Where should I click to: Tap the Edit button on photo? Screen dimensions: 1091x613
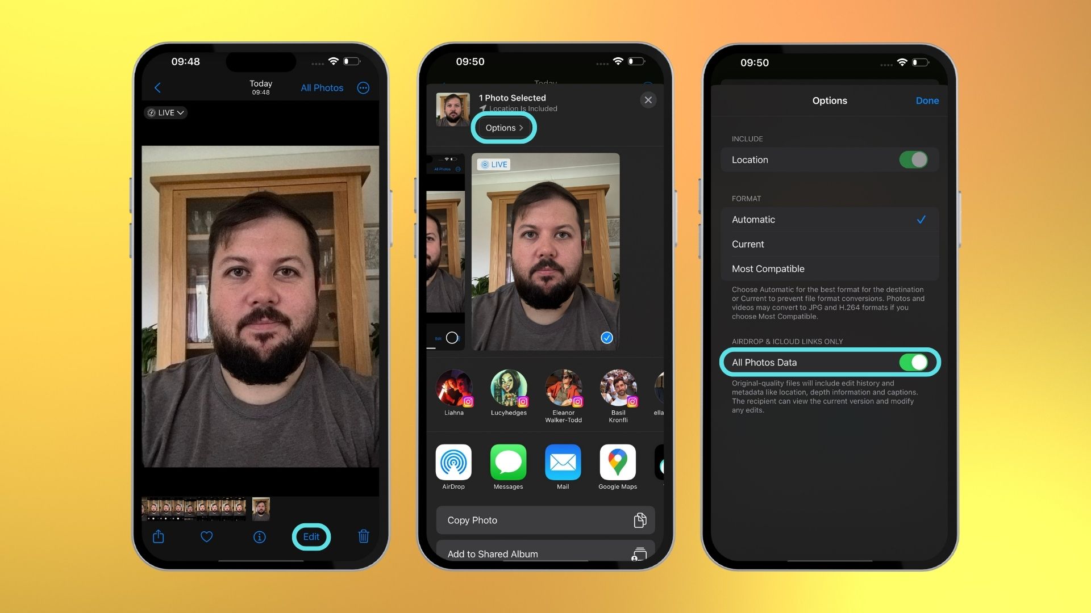pos(312,536)
